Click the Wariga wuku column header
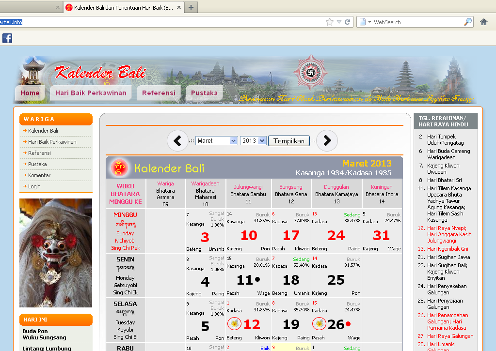This screenshot has height=351, width=496. coord(165,194)
